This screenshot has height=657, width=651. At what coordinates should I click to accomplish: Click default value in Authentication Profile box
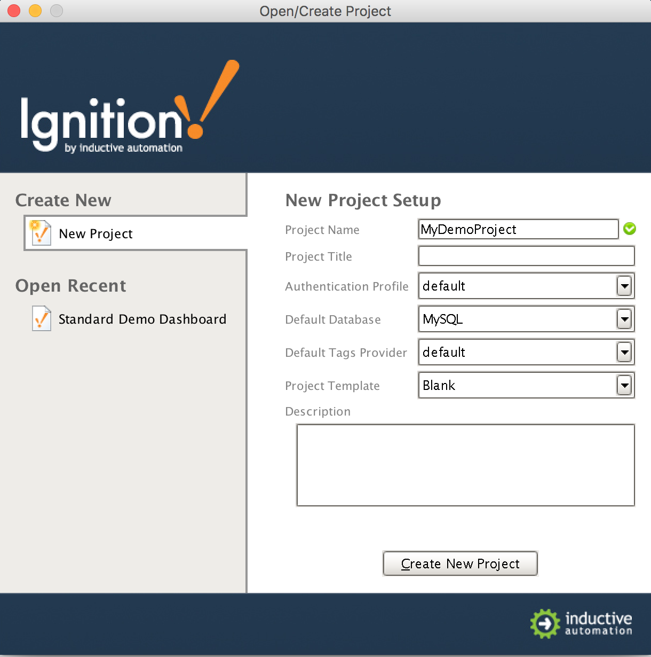tap(444, 286)
